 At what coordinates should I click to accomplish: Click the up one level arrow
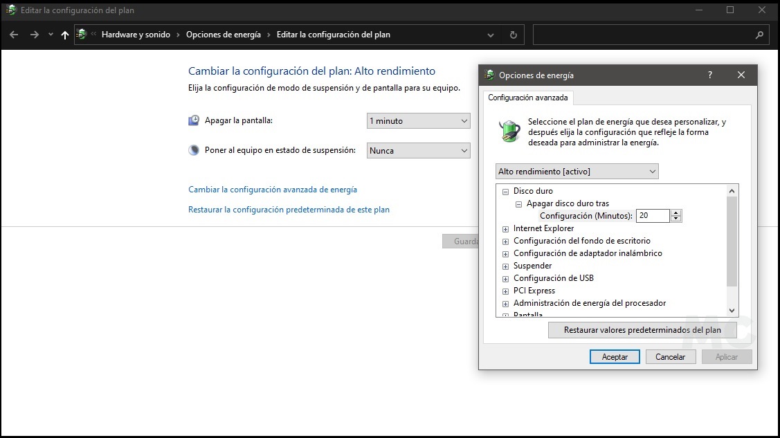click(x=65, y=35)
